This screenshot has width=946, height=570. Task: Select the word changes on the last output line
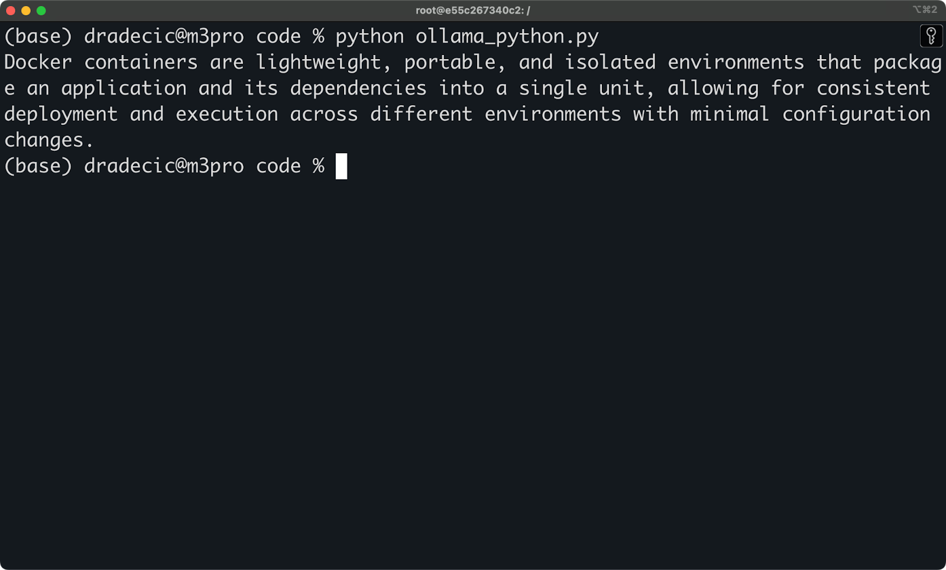(44, 140)
